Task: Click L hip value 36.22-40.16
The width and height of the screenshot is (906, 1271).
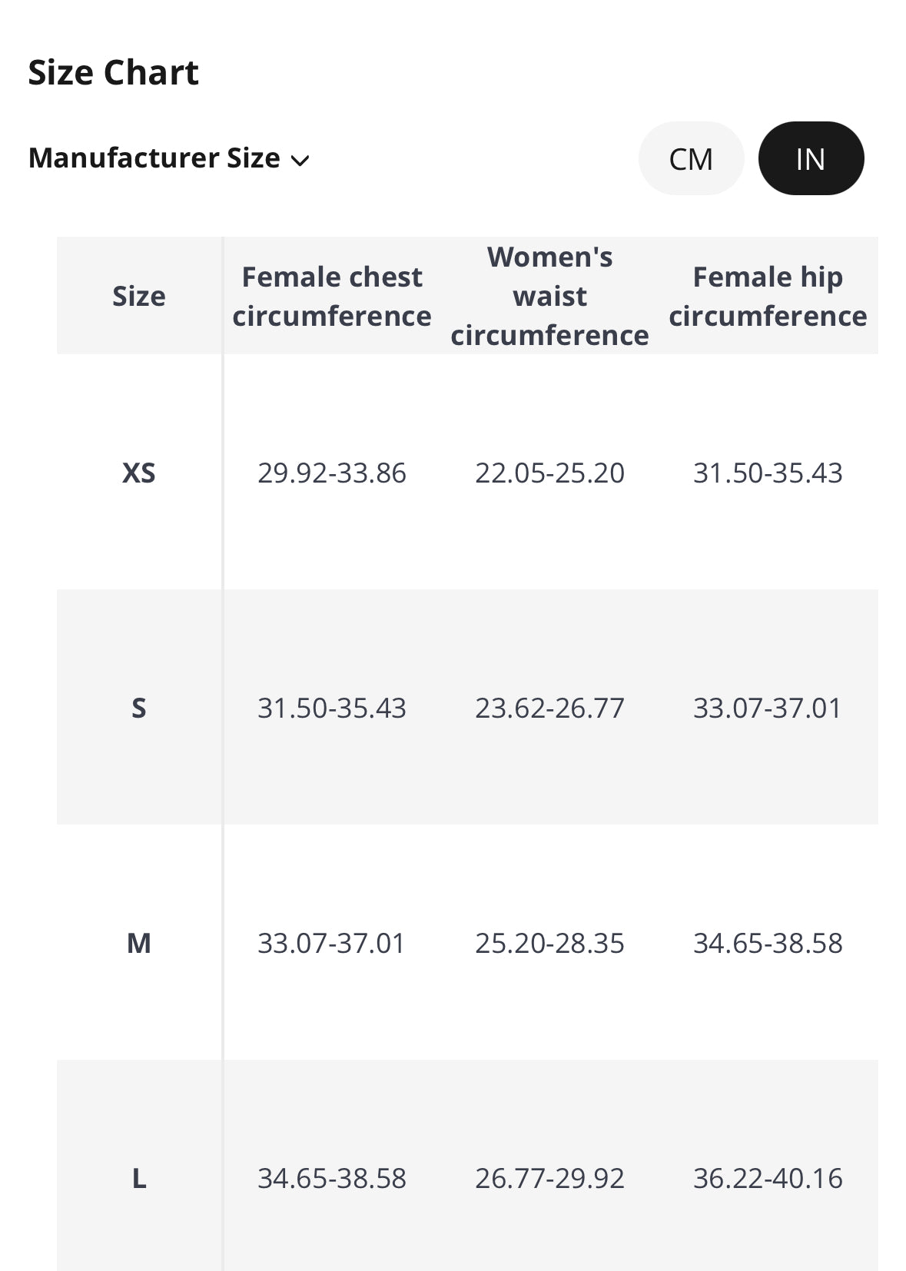Action: tap(768, 1178)
